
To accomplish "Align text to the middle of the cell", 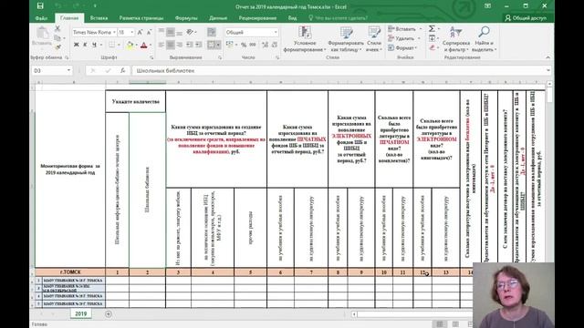I will (x=171, y=33).
